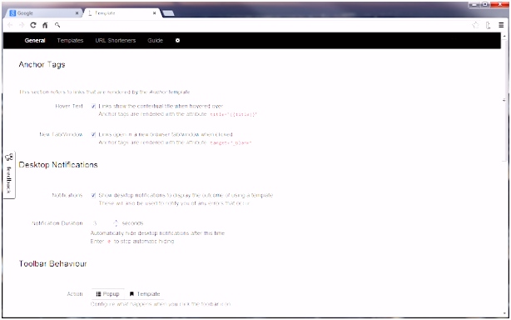This screenshot has width=511, height=320.
Task: Click the gear icon in black navbar
Action: [177, 41]
